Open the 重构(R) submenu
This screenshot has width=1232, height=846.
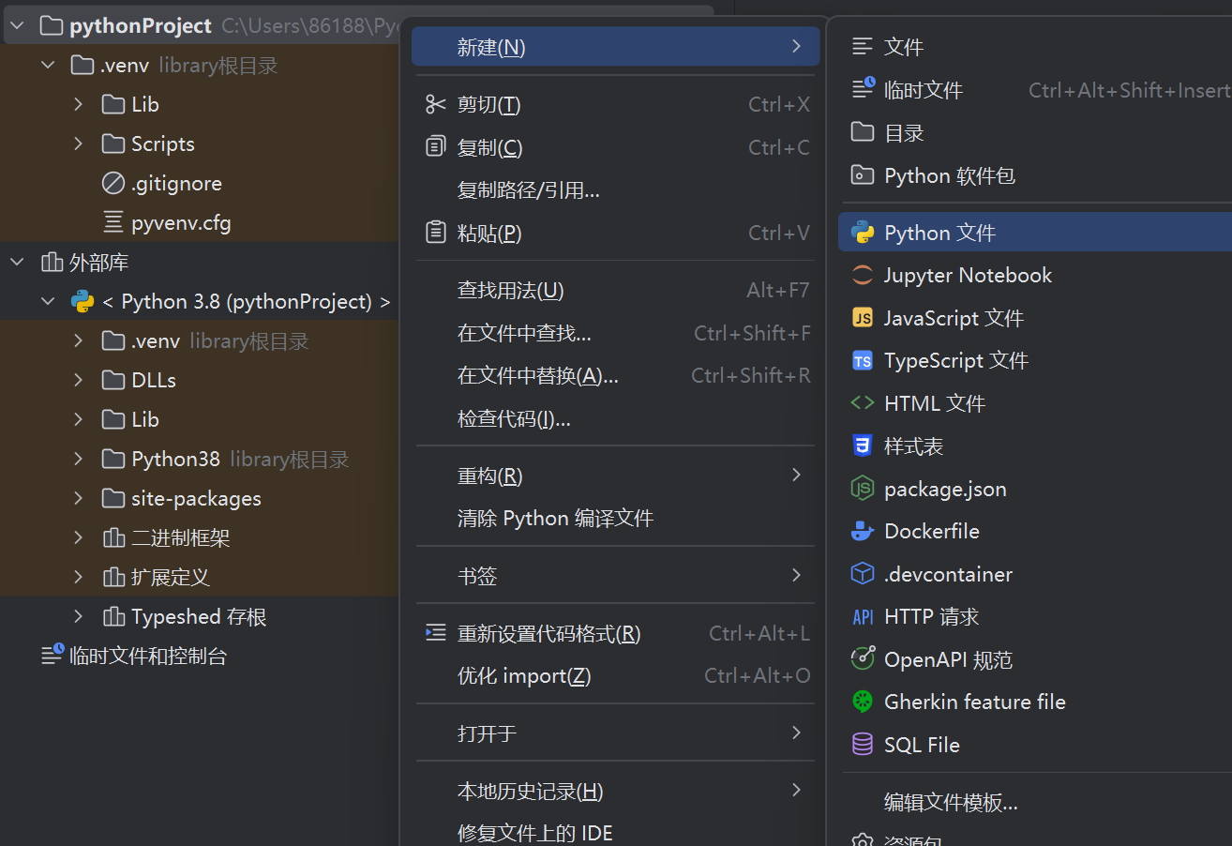[615, 476]
